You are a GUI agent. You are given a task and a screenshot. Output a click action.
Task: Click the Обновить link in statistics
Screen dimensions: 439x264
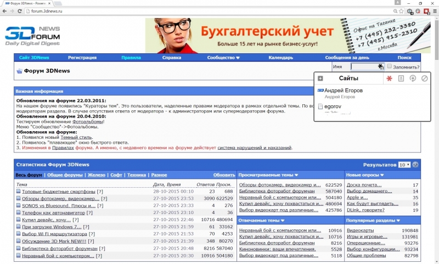[x=224, y=175]
